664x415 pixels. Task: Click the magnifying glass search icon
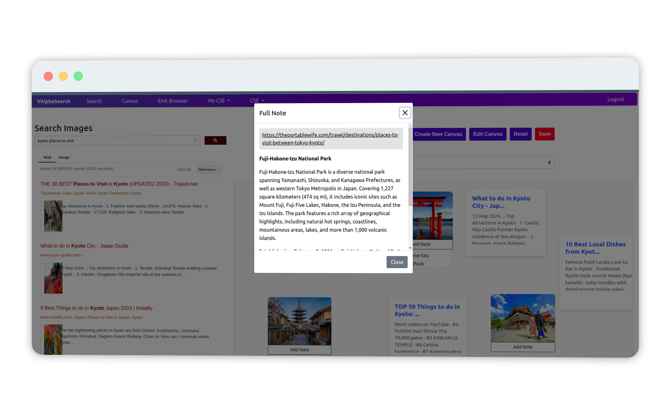tap(215, 140)
